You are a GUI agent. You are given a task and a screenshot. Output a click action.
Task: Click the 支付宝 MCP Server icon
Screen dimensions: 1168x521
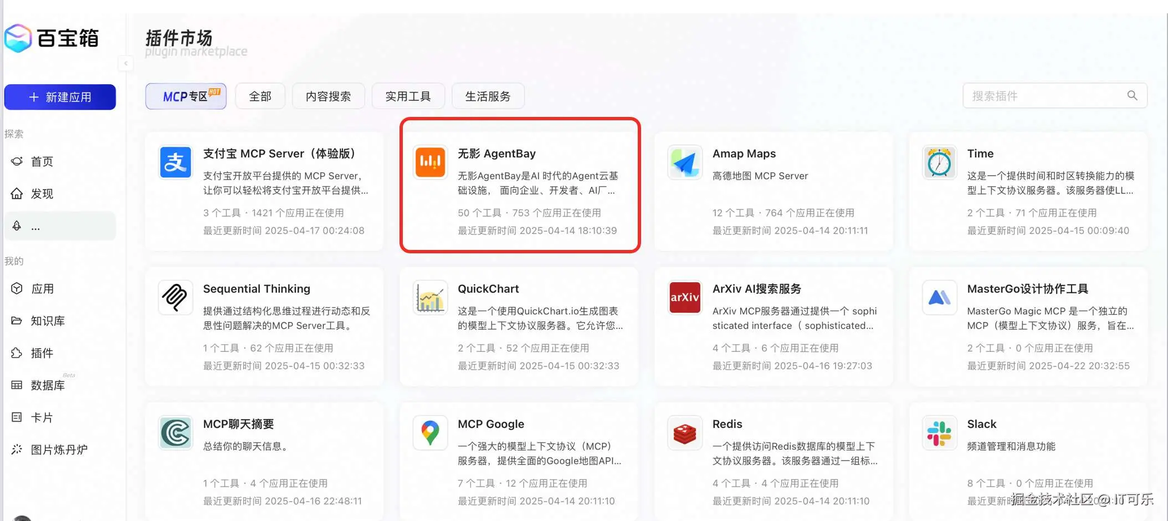pos(176,162)
